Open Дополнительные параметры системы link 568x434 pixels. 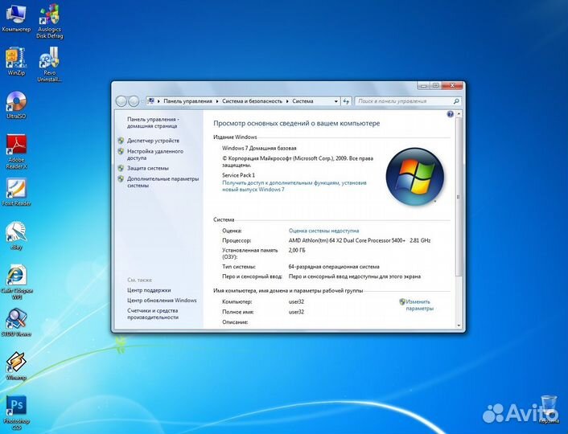point(163,182)
